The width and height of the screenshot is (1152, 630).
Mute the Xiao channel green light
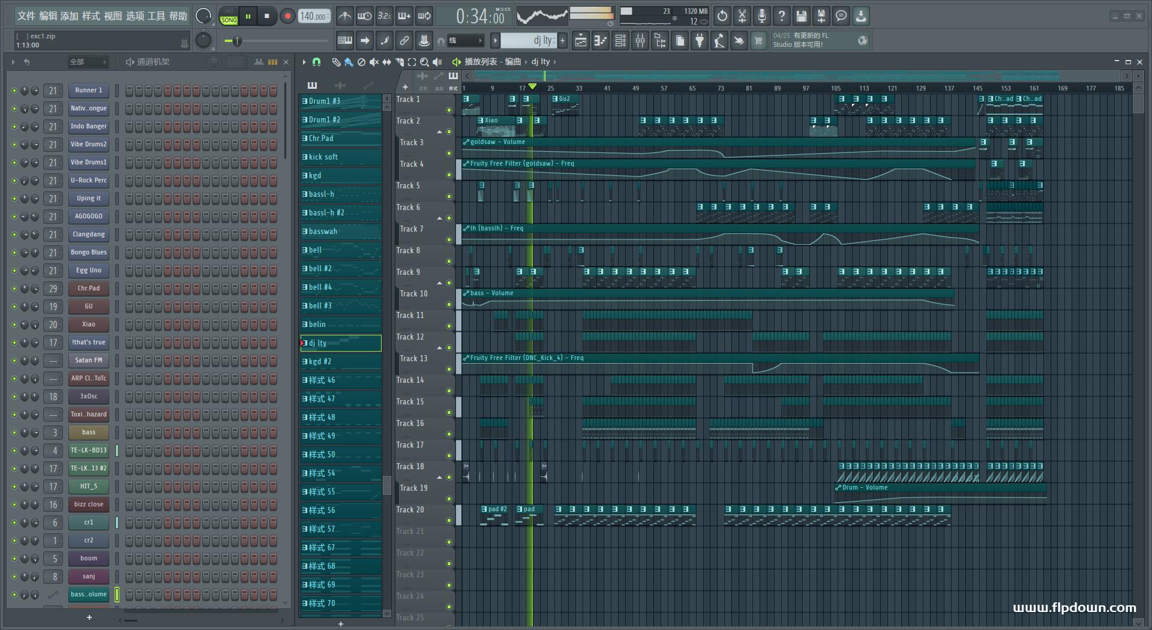point(14,325)
